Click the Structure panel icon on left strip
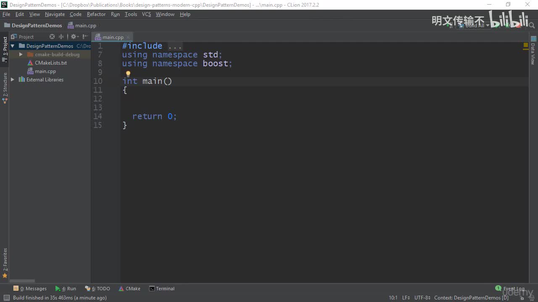 coord(5,101)
